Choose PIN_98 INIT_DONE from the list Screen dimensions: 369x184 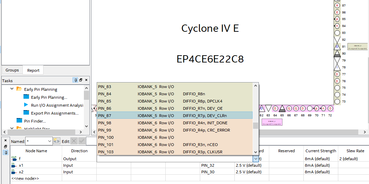tap(175, 123)
